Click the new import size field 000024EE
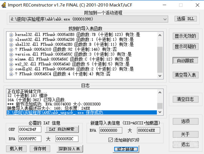The width and height of the screenshot is (204, 154). pyautogui.click(x=148, y=130)
